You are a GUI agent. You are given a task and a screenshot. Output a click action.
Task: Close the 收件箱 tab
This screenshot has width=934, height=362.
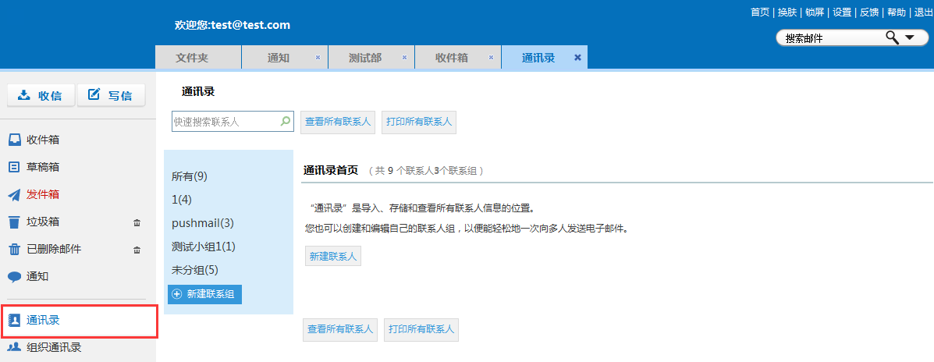491,58
